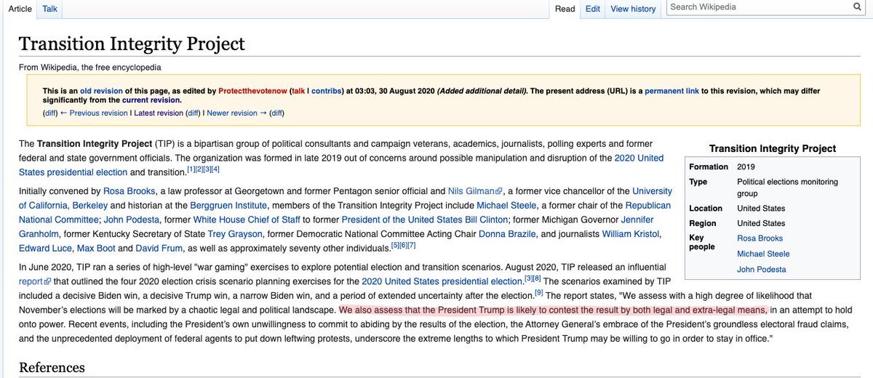Open citation reference [5]
Image resolution: width=873 pixels, height=378 pixels.
[395, 246]
